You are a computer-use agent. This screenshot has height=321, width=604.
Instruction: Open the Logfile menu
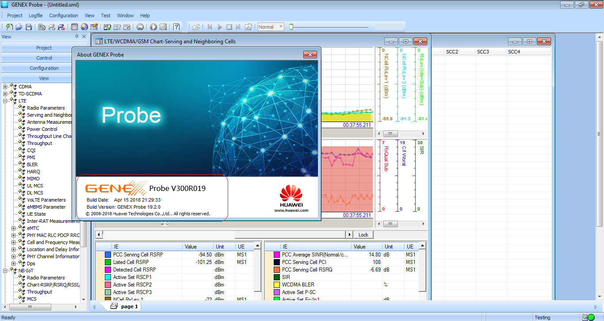click(35, 15)
